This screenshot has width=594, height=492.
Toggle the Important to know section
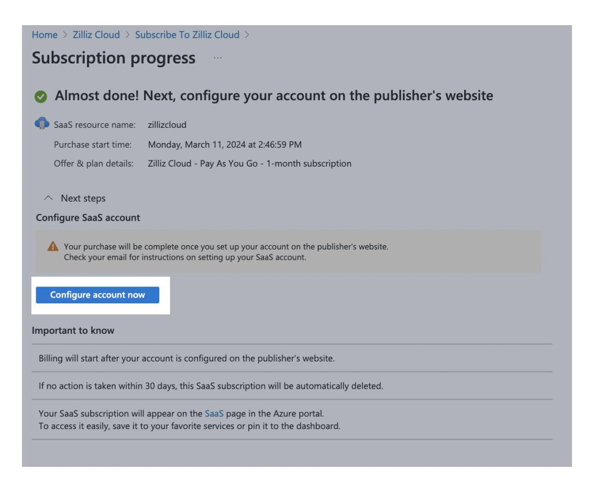[x=73, y=331]
